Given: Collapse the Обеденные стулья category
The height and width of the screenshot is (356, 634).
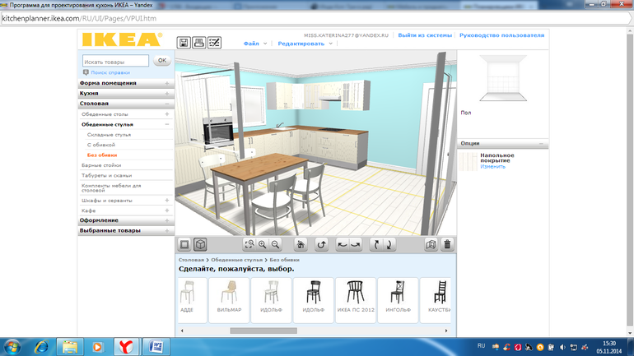Looking at the screenshot, I should pos(167,124).
